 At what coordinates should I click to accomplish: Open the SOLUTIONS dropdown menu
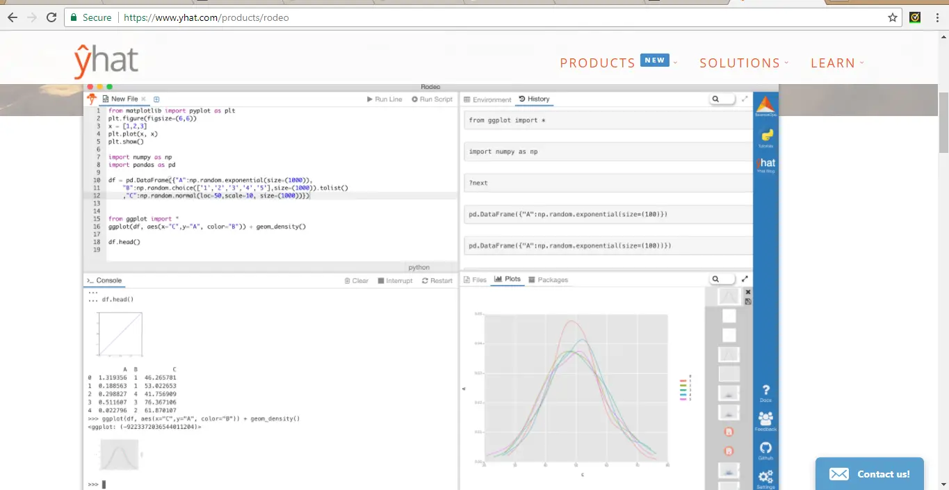coord(744,63)
